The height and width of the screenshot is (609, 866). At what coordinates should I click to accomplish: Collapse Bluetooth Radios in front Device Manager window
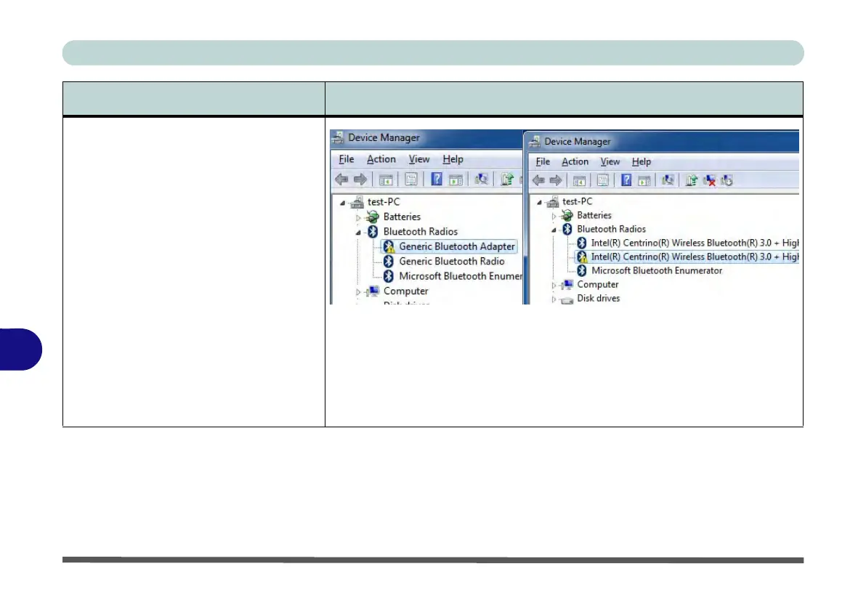(554, 230)
